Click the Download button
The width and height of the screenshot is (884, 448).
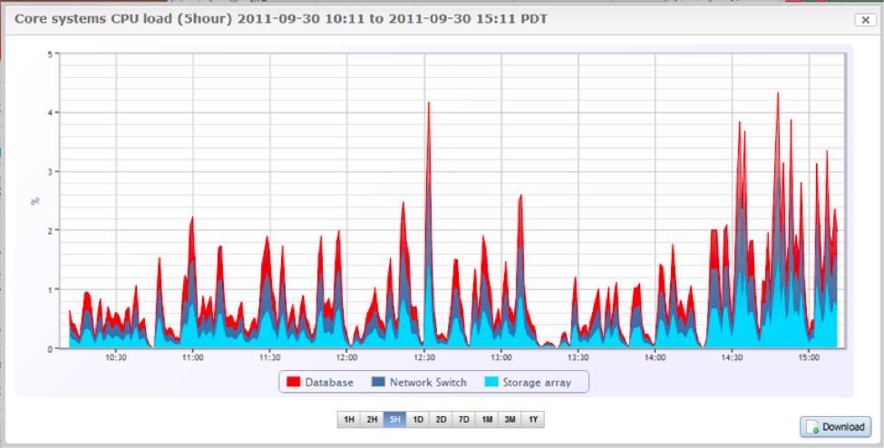pos(836,426)
